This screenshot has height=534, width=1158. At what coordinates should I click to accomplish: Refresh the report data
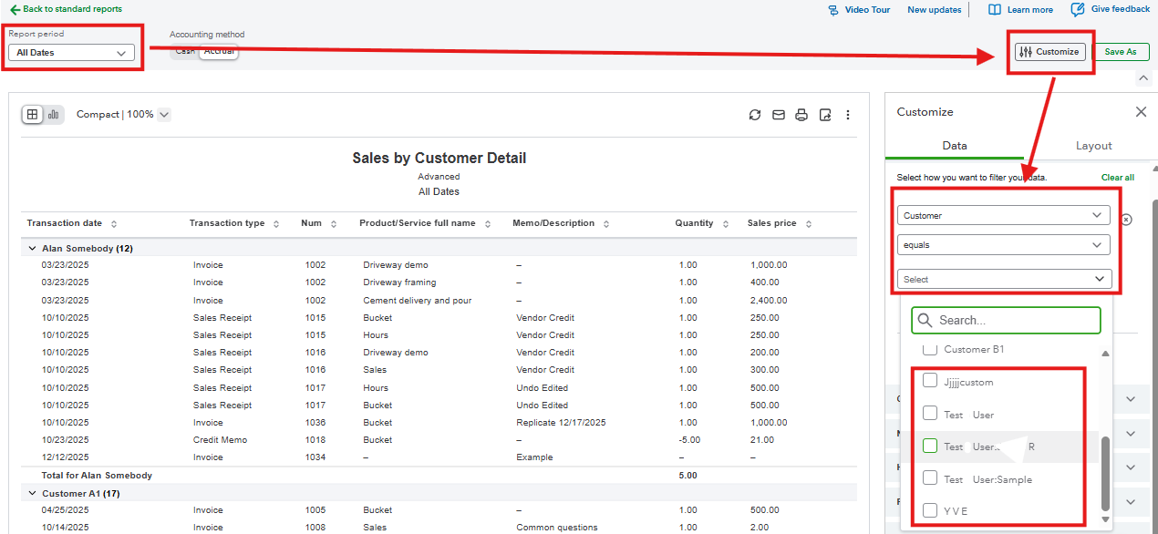tap(754, 115)
